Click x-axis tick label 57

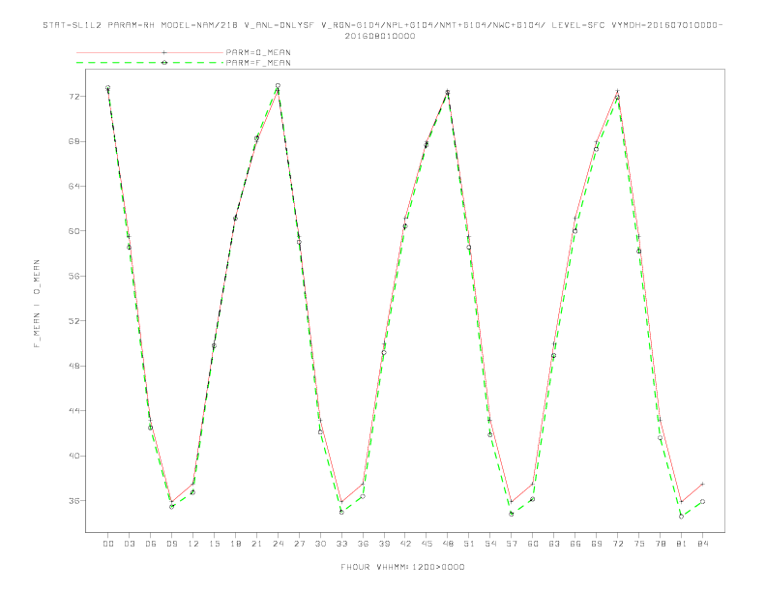pos(512,544)
